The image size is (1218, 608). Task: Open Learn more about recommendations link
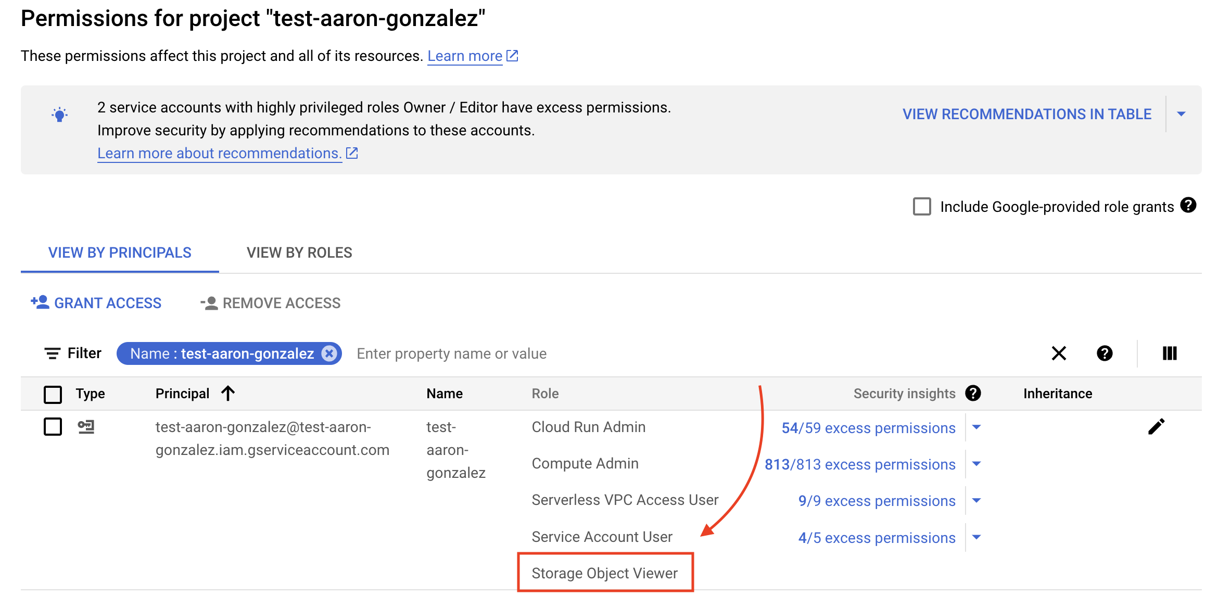220,154
